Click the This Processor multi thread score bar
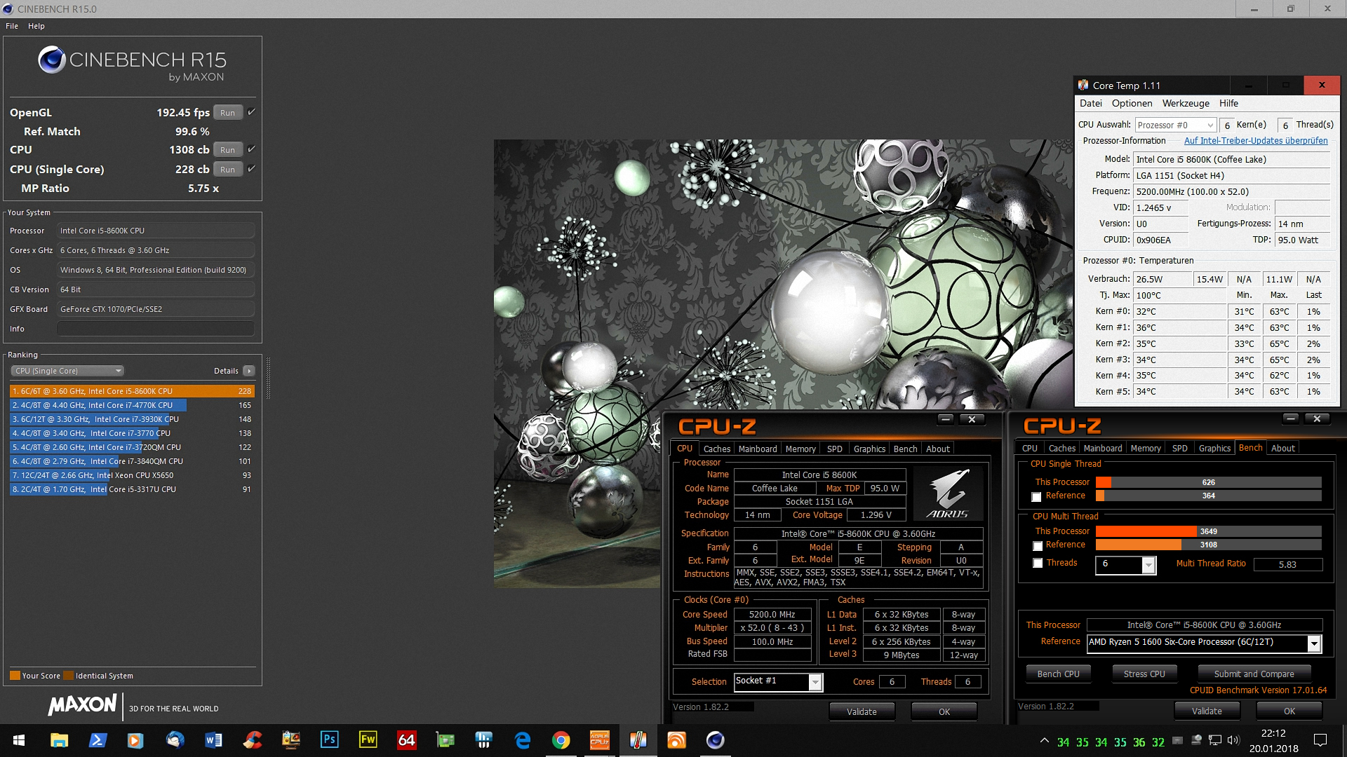The image size is (1347, 757). [1208, 531]
